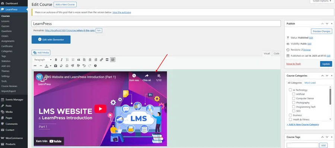Insert a bulleted list
Image resolution: width=335 pixels, height=148 pixels.
tap(67, 60)
